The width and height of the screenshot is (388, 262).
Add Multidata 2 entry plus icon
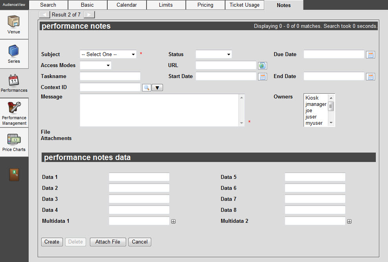pyautogui.click(x=349, y=222)
